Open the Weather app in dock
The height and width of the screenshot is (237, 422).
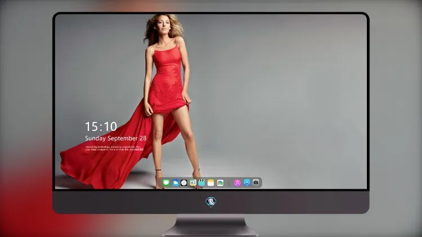pyautogui.click(x=176, y=183)
